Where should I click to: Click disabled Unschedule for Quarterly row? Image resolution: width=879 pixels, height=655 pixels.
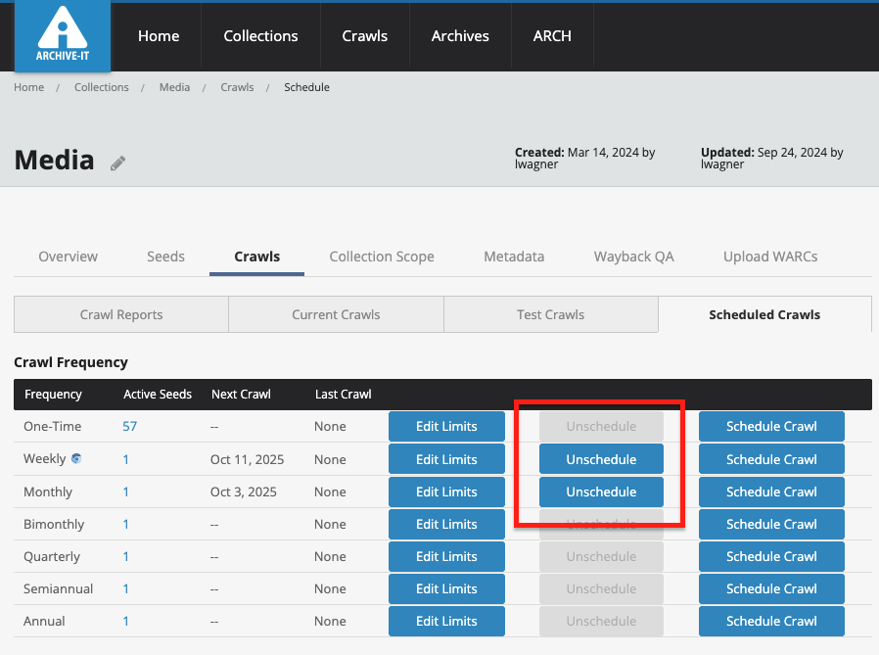(x=601, y=556)
